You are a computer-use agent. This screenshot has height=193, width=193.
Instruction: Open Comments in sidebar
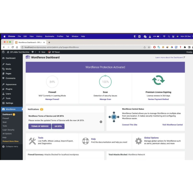point(11,78)
